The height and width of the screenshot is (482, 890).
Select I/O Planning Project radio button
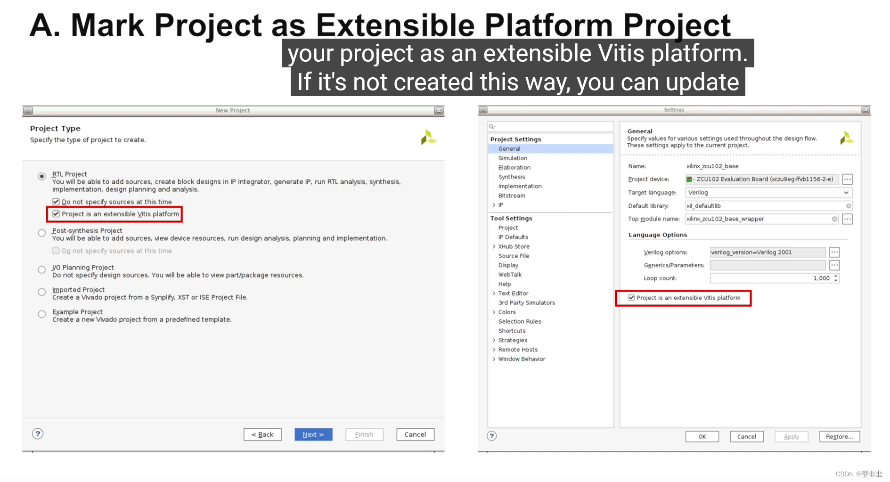[x=42, y=270]
